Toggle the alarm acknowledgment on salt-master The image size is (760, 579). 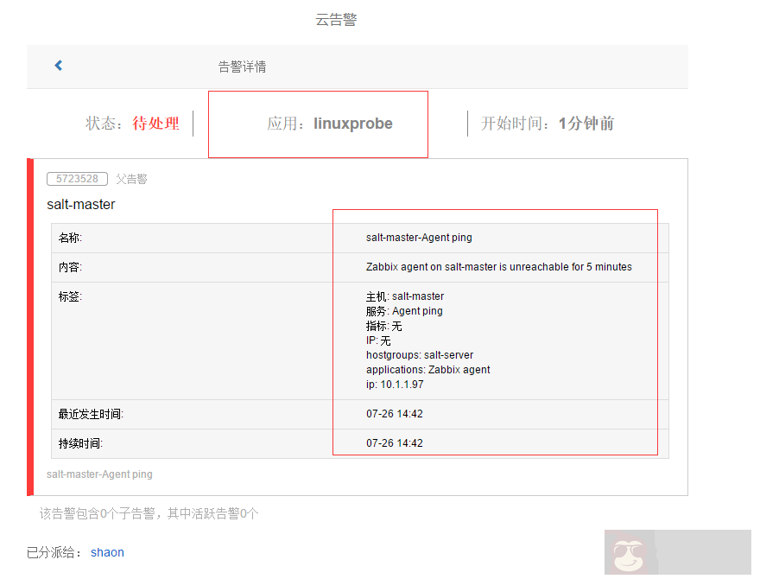[x=80, y=204]
